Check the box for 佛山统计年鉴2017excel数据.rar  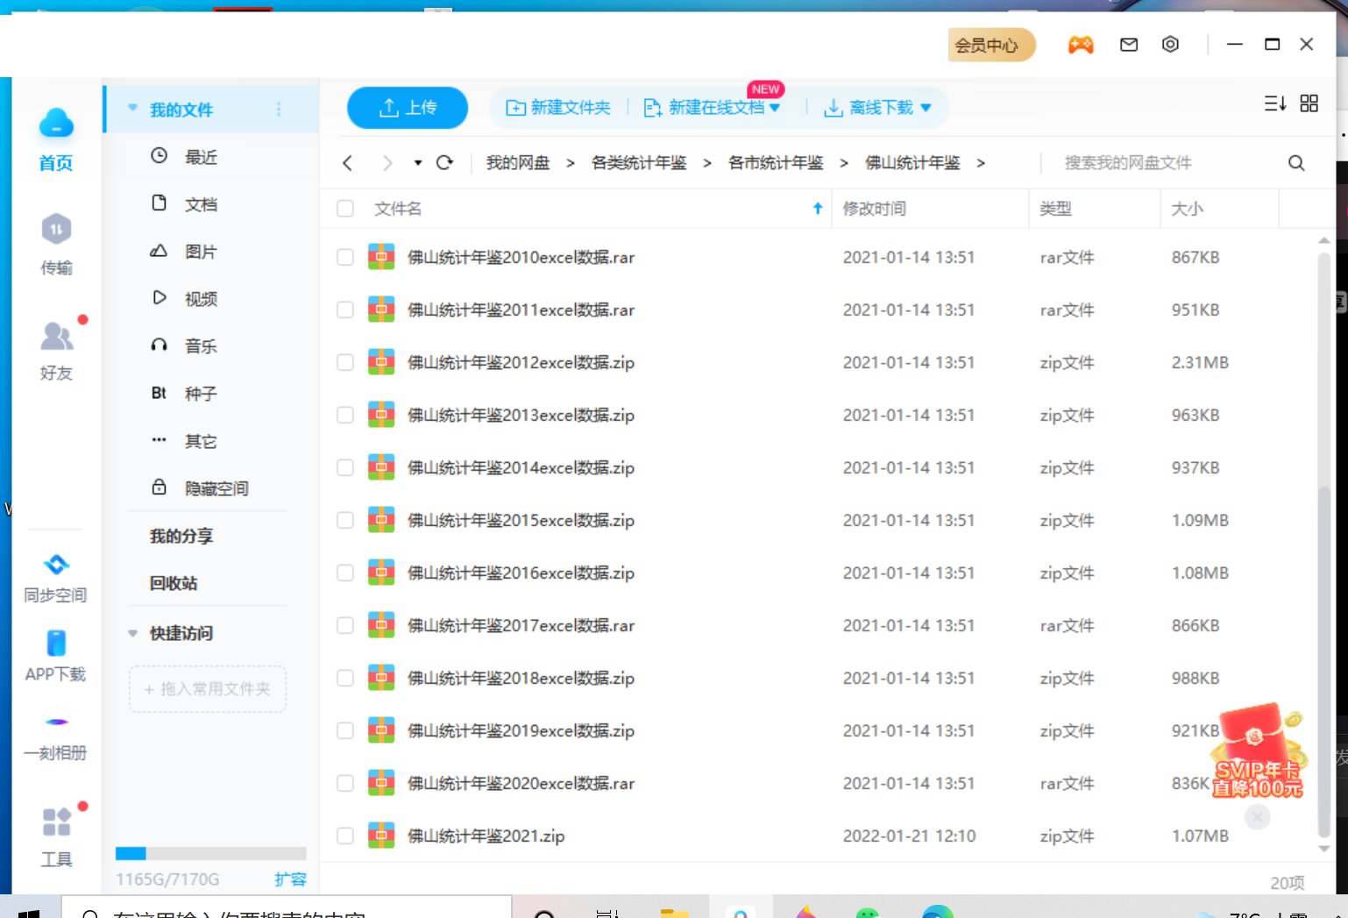[x=345, y=625]
